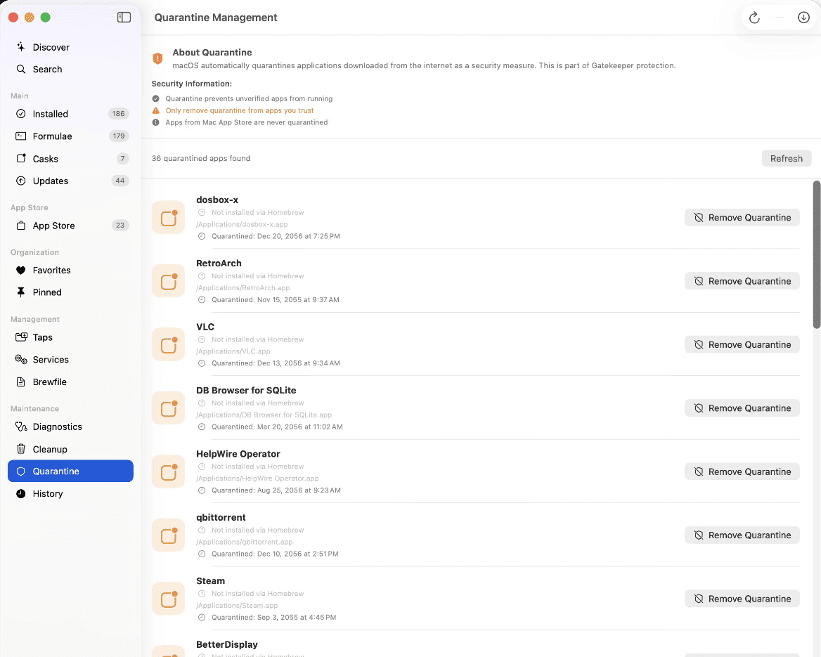This screenshot has width=821, height=657.
Task: Toggle the sidebar visibility icon
Action: (124, 18)
